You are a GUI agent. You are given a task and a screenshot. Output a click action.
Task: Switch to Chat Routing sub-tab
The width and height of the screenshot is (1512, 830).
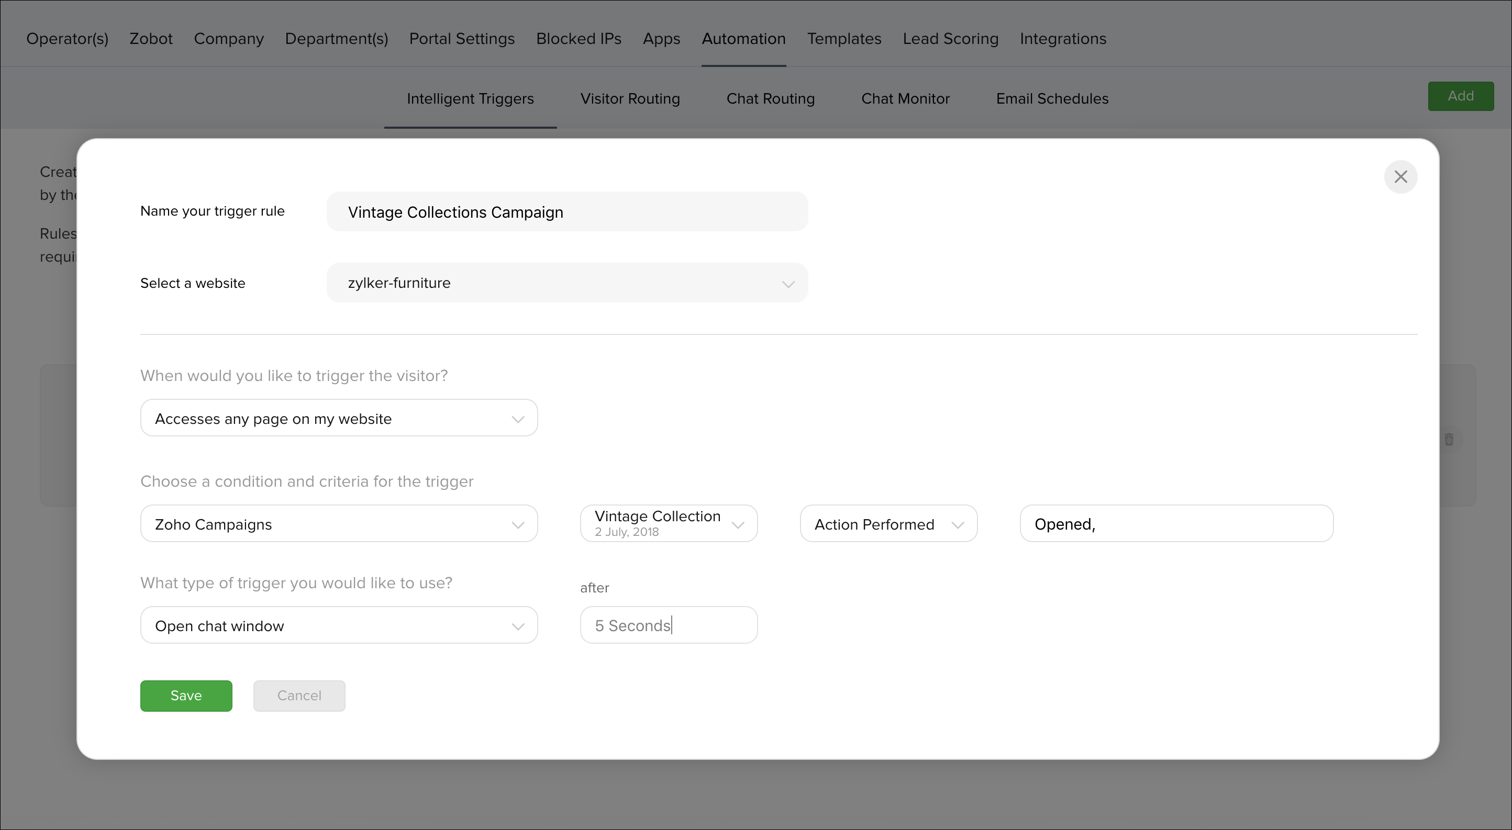[x=770, y=98]
